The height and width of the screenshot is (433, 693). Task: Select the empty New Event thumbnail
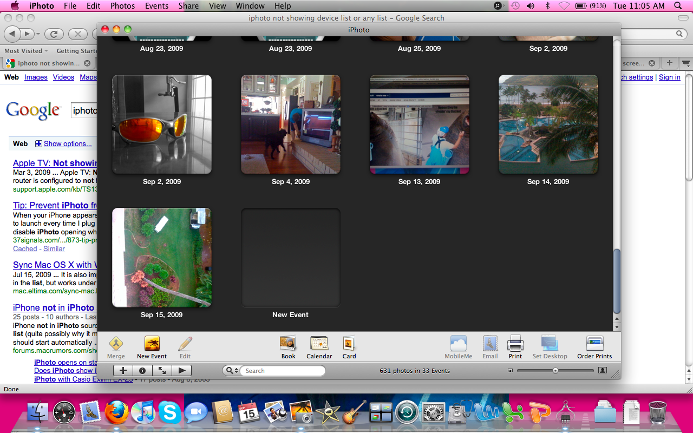click(291, 258)
